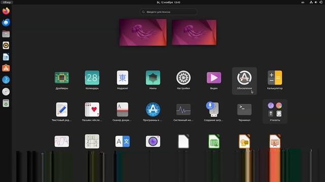This screenshot has width=325, height=182.
Task: Focus the search field 'Введите для поиска'
Action: 168,12
